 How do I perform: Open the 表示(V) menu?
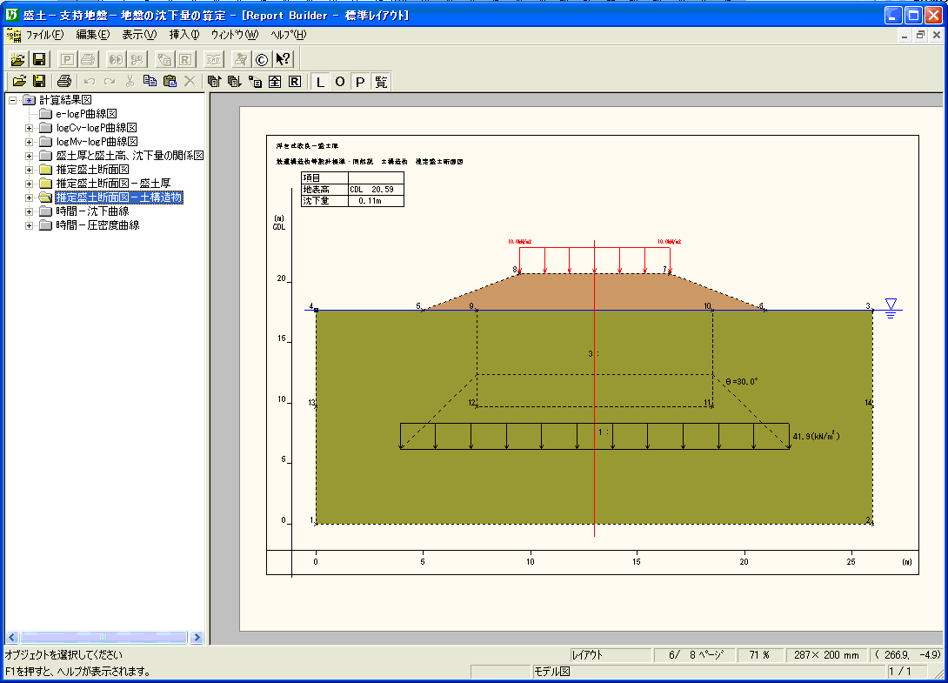pyautogui.click(x=138, y=35)
